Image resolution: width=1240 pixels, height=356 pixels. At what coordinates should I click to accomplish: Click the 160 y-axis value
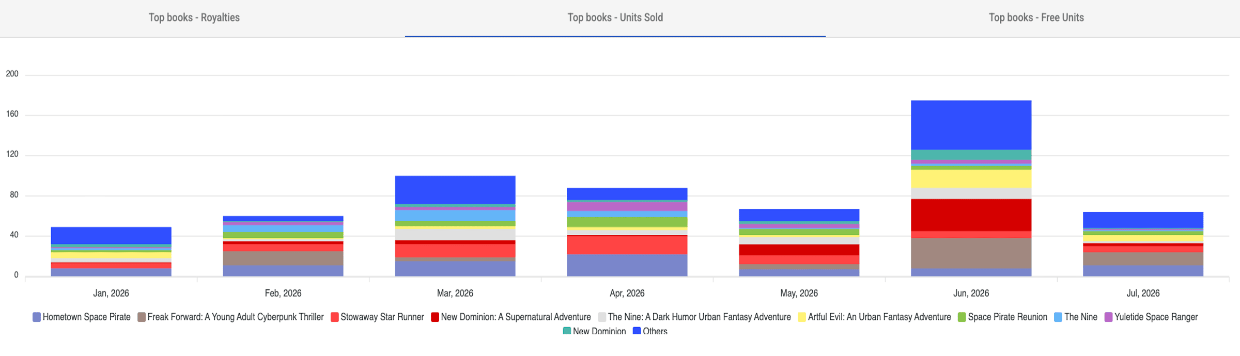[12, 114]
